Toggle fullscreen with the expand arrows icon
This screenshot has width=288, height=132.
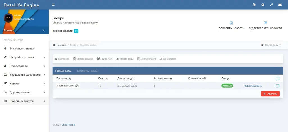click(271, 5)
